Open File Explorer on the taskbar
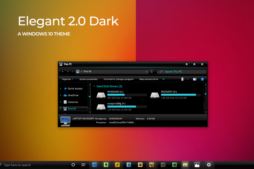The image size is (254, 169). [185, 165]
